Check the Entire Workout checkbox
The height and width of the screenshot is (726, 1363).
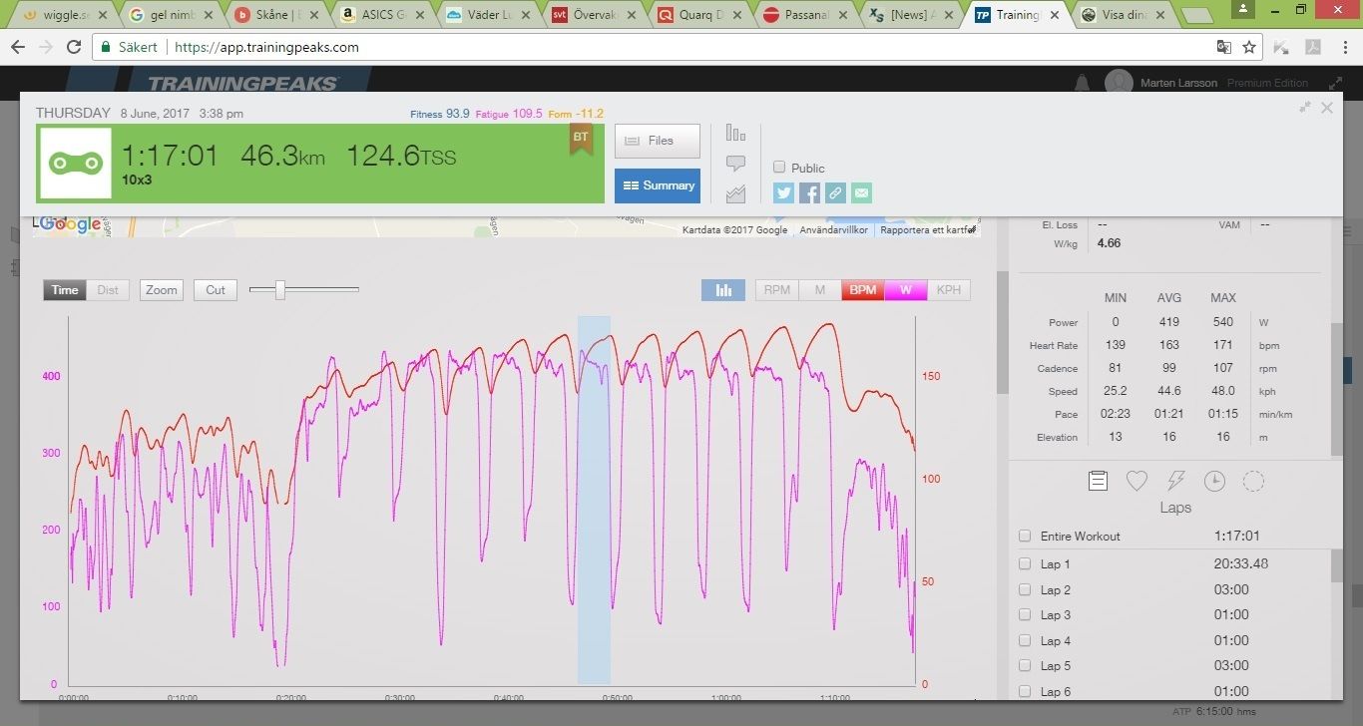click(x=1025, y=537)
